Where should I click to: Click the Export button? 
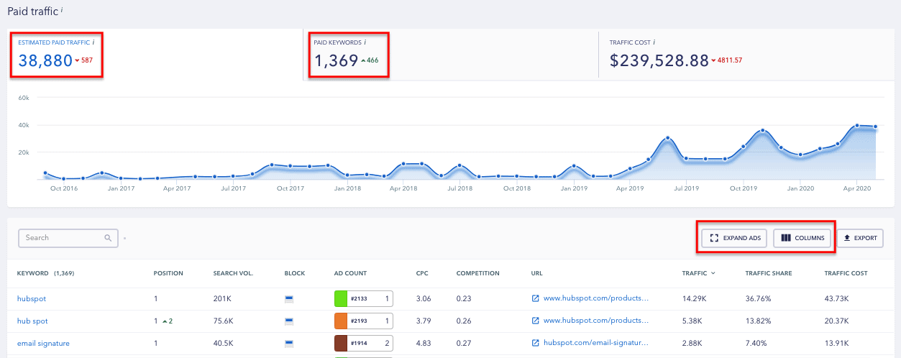click(x=860, y=238)
